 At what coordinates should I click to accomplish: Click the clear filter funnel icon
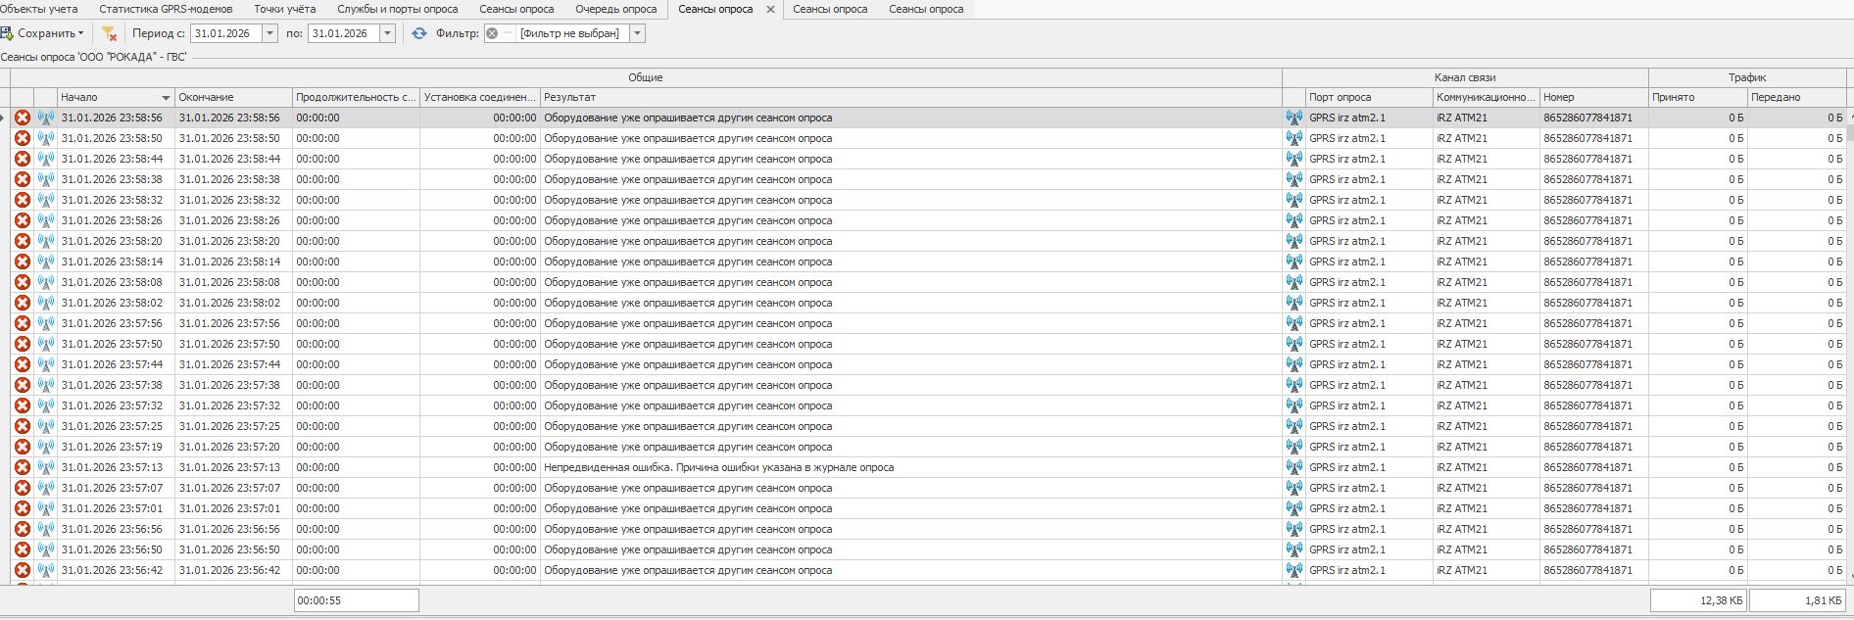point(109,33)
